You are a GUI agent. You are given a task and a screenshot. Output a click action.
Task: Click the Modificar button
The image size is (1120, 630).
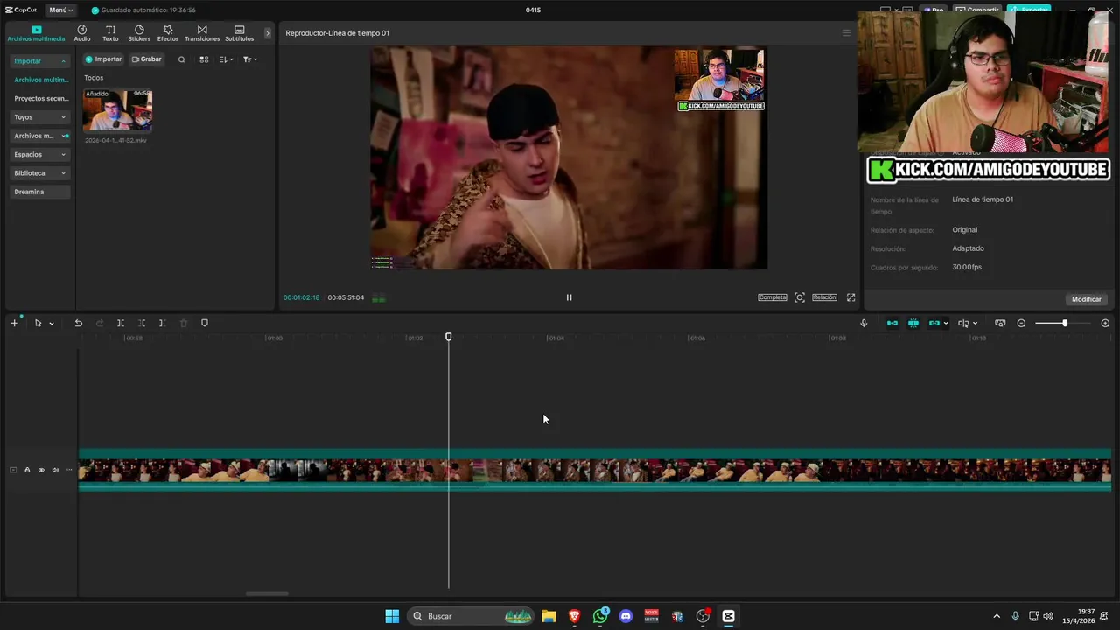pyautogui.click(x=1087, y=299)
